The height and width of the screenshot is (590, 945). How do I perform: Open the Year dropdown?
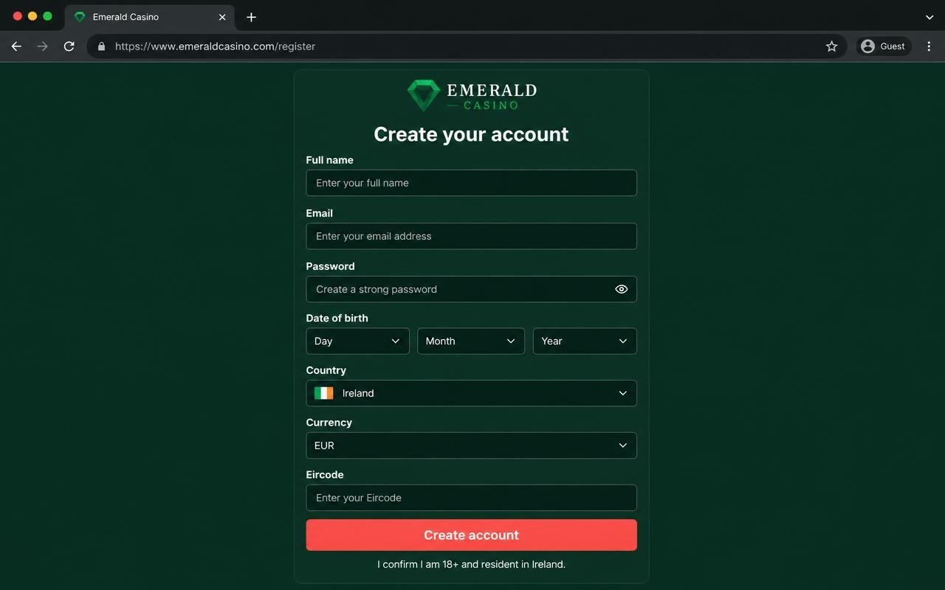tap(585, 341)
